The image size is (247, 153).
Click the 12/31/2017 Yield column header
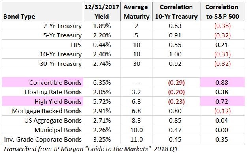point(102,11)
